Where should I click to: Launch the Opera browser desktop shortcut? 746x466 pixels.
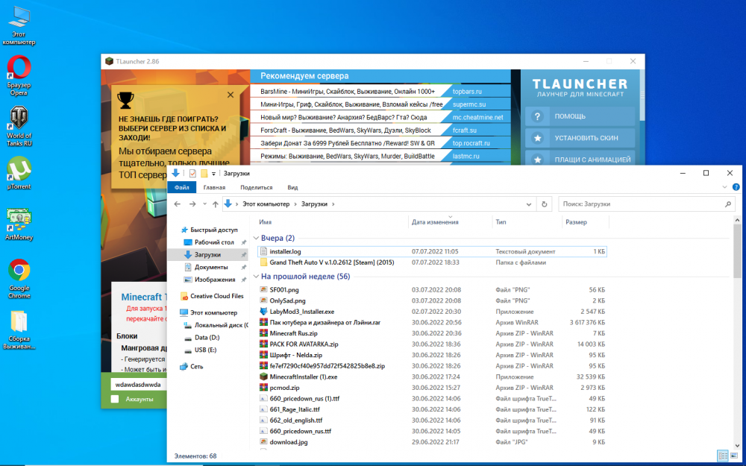pos(19,75)
